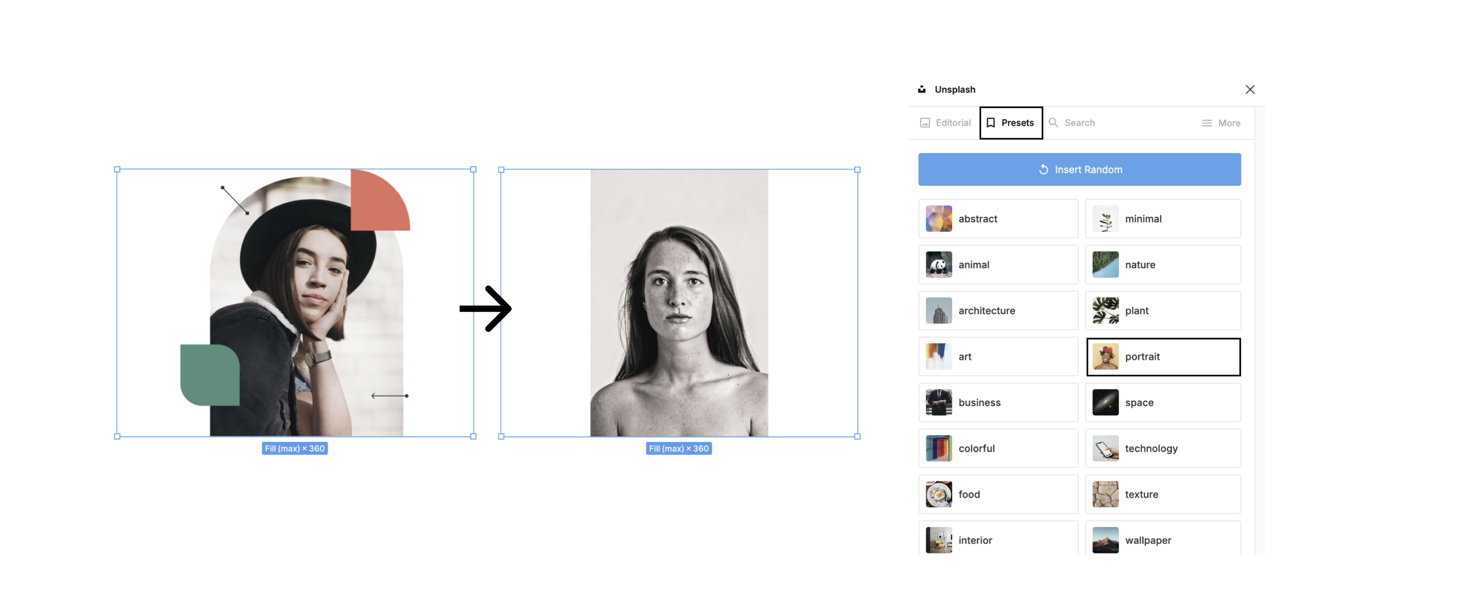Image resolution: width=1477 pixels, height=602 pixels.
Task: Click the Unsplash panel vertical scrollbar
Action: [x=1259, y=331]
